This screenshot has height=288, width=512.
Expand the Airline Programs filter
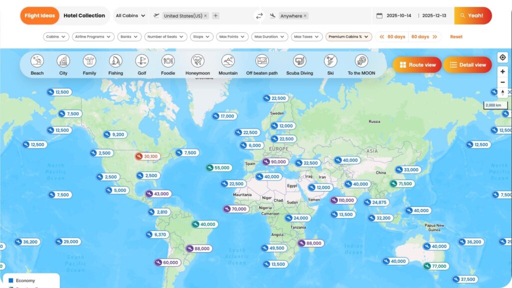click(93, 36)
